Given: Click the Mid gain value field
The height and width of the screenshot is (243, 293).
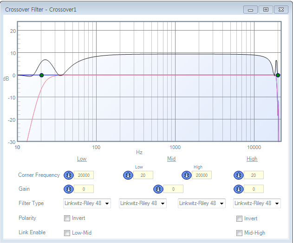Looking at the screenshot, I should 173,189.
